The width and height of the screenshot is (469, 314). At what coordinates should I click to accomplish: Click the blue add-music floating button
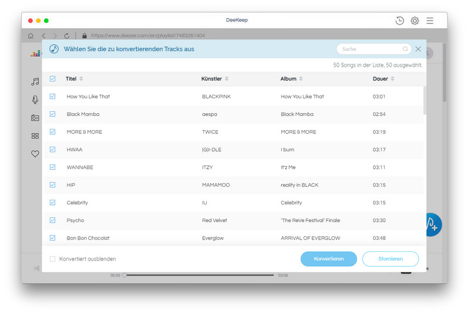(x=433, y=225)
